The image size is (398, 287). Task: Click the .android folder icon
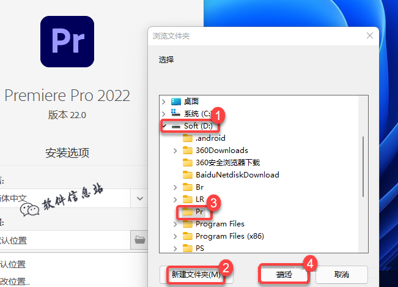pyautogui.click(x=188, y=138)
